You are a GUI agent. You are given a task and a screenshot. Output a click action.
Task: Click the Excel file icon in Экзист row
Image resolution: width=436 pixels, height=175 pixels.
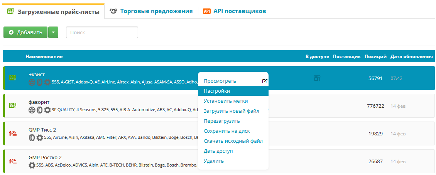pos(13,78)
